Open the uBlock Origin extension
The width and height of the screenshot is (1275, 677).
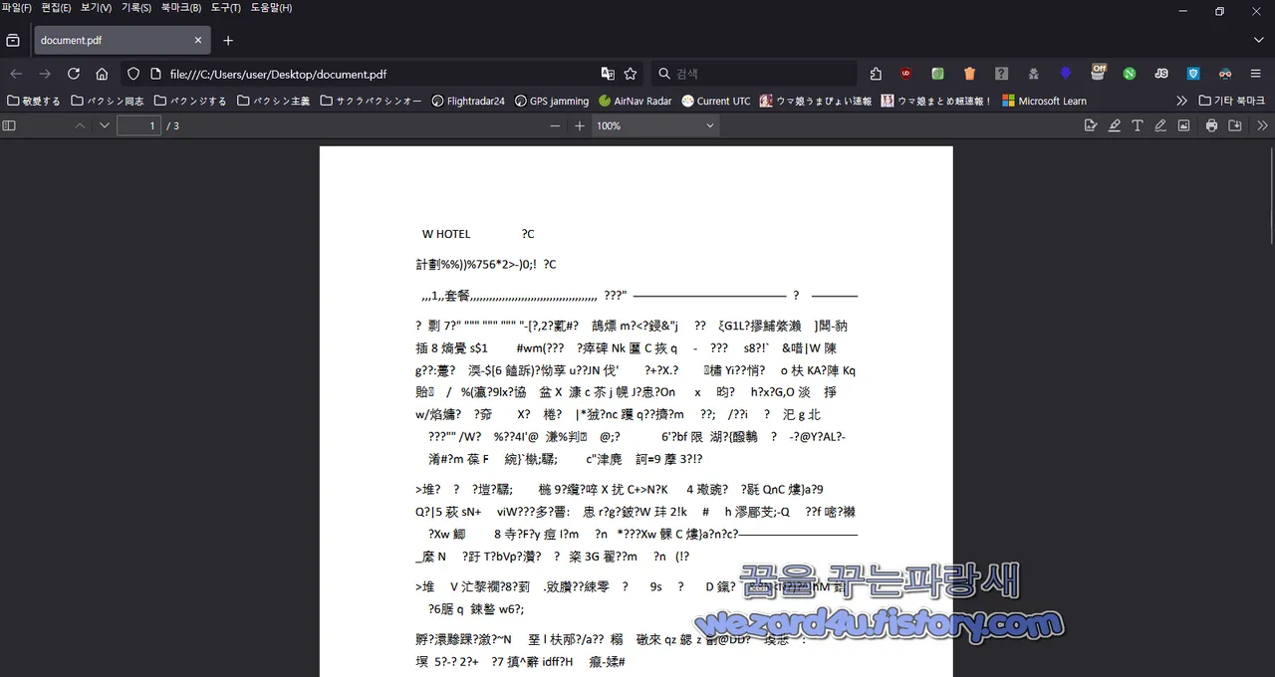click(x=905, y=74)
